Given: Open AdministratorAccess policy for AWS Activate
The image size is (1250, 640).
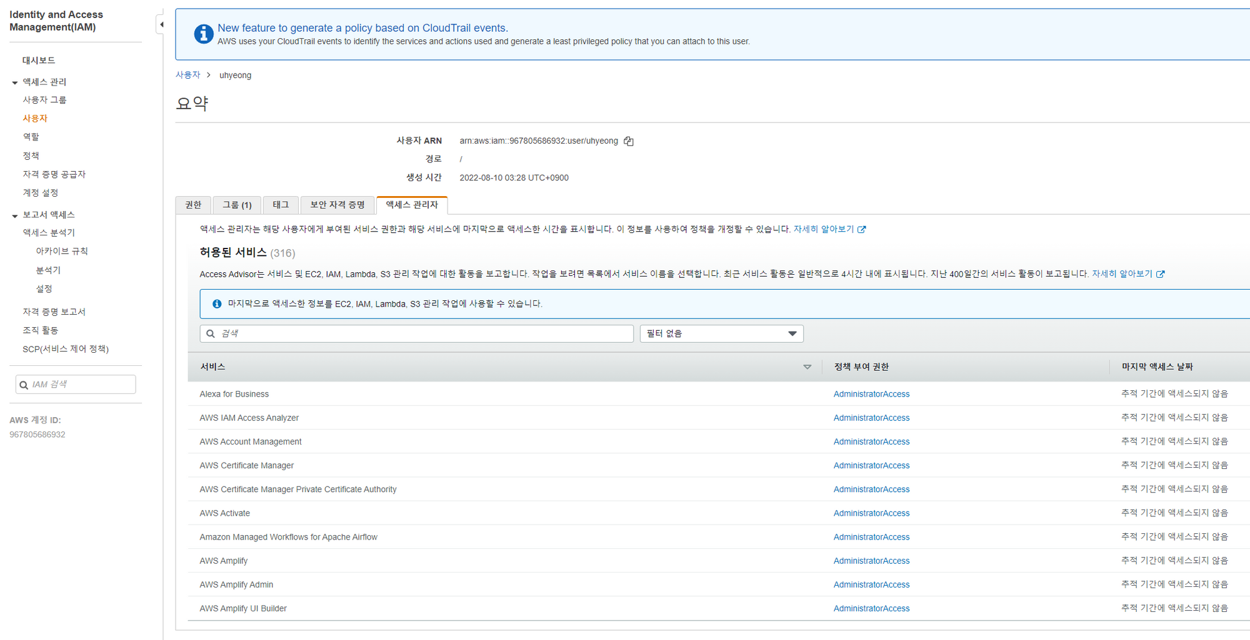Looking at the screenshot, I should click(x=871, y=513).
